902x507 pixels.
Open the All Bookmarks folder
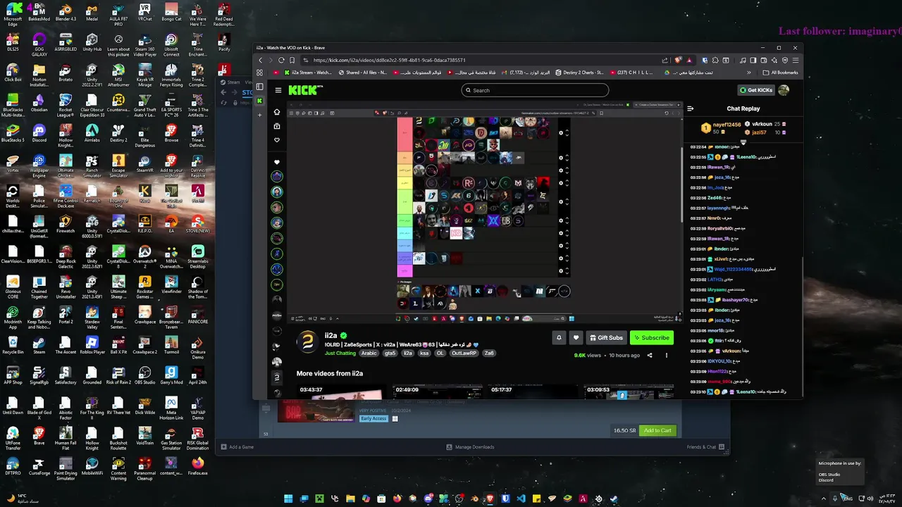(x=780, y=72)
